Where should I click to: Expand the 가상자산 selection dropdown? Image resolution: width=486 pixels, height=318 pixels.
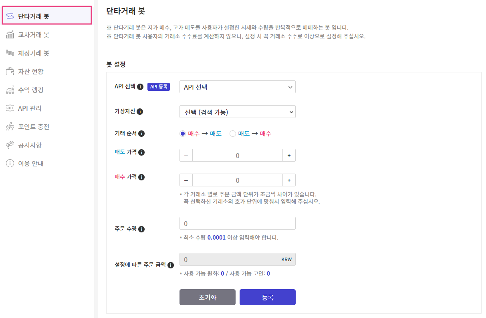click(x=238, y=112)
